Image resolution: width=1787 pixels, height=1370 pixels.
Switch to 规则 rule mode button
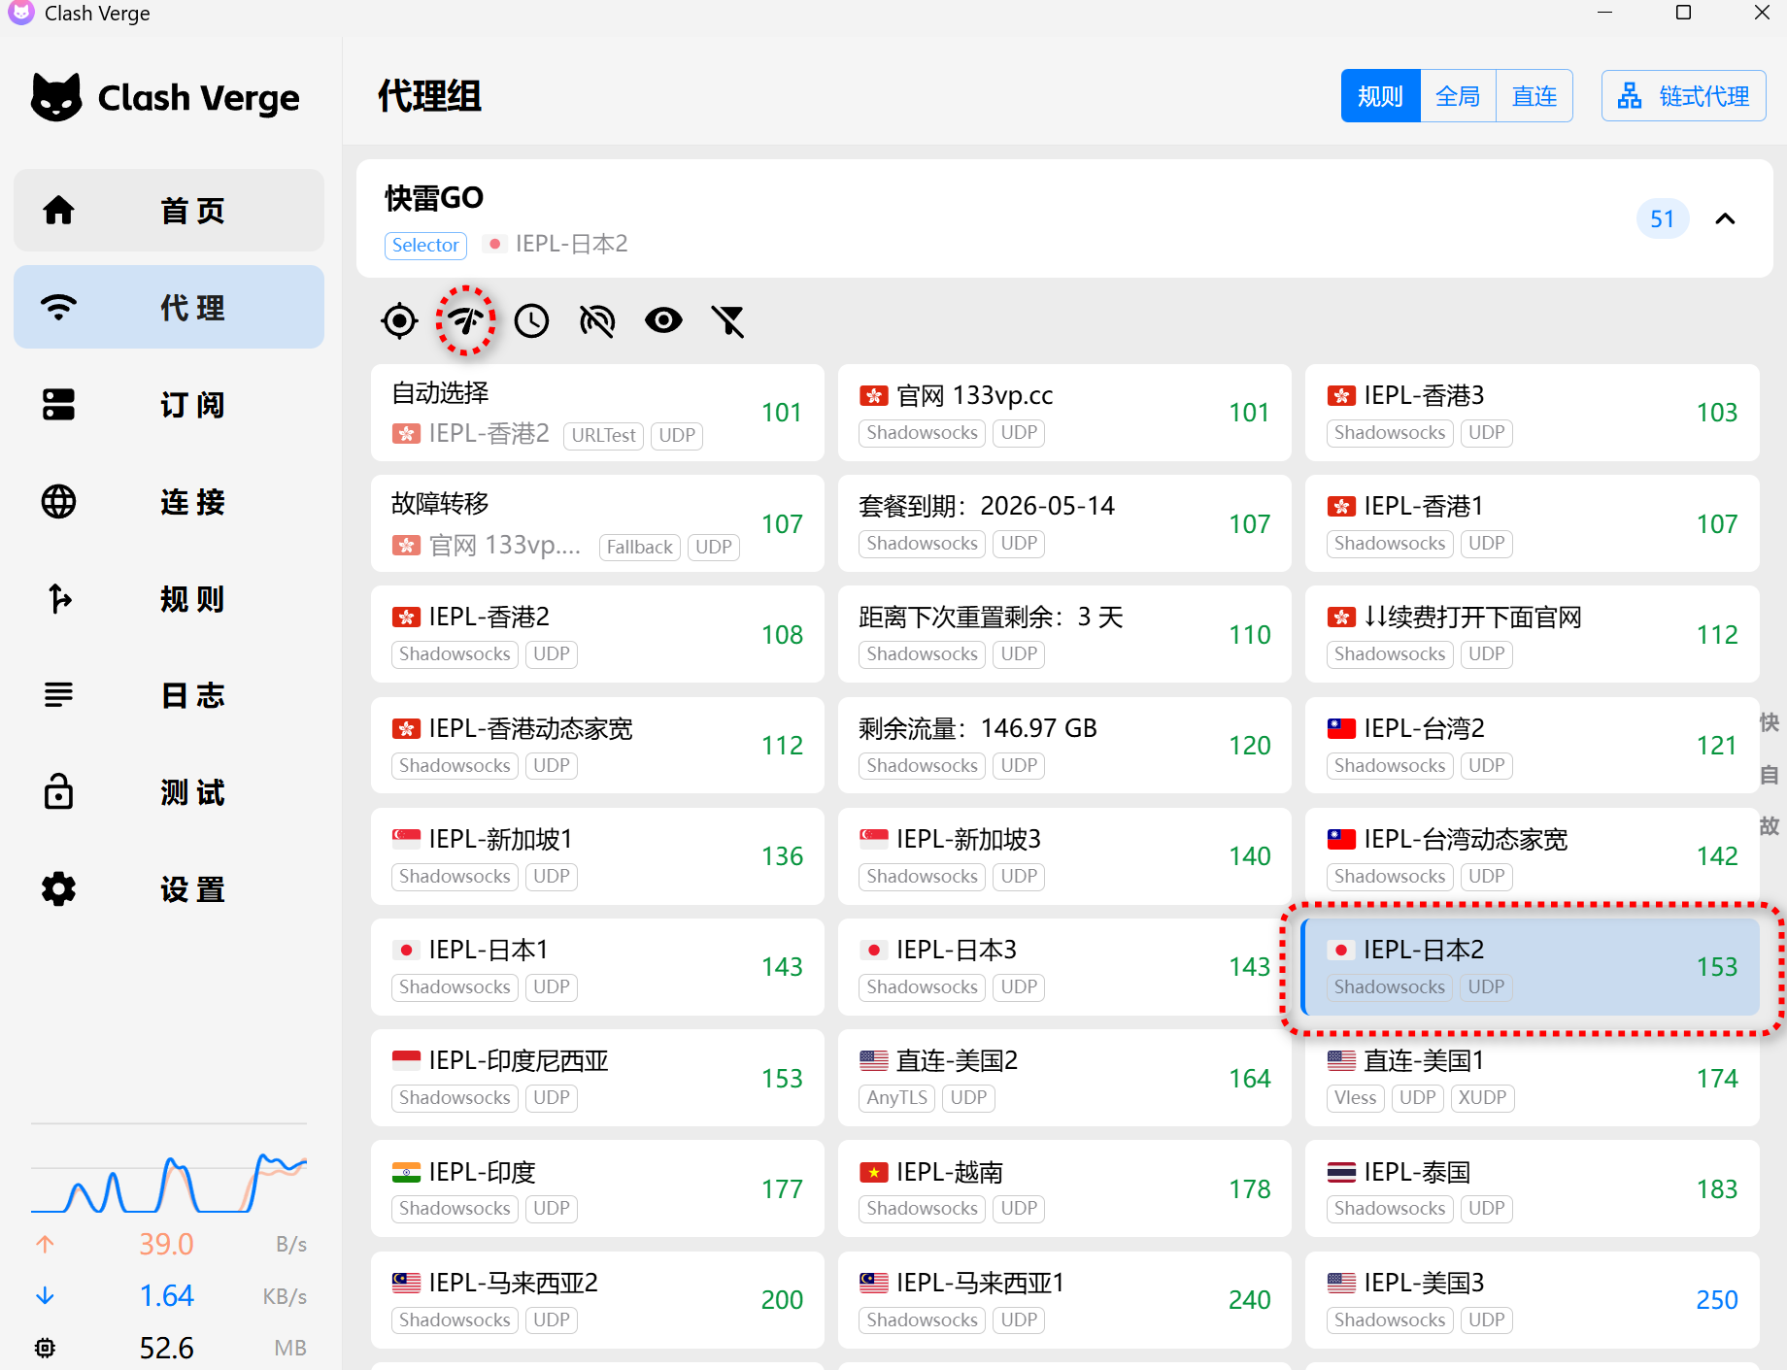pyautogui.click(x=1380, y=96)
